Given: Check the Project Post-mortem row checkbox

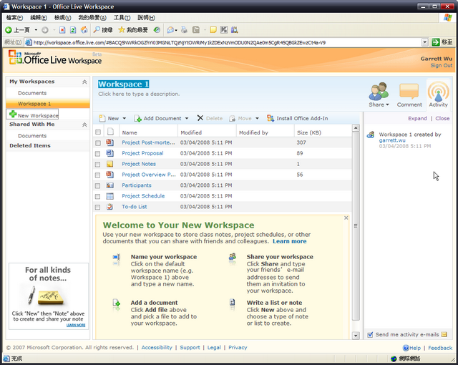Looking at the screenshot, I should coord(98,143).
